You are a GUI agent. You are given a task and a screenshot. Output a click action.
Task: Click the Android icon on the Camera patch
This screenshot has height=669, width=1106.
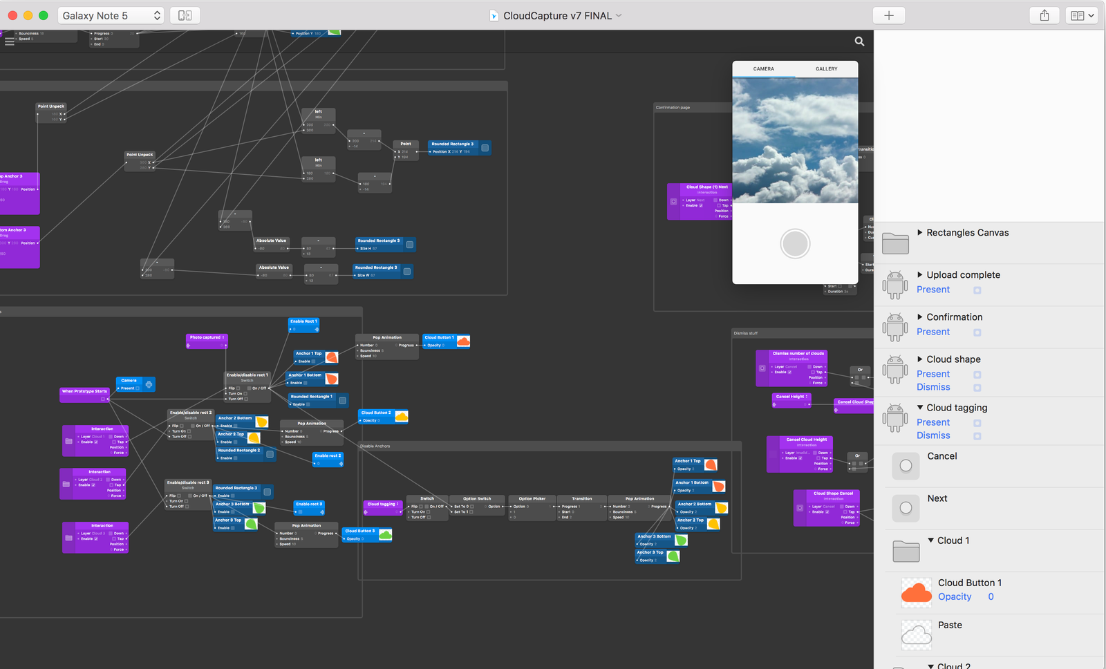(x=149, y=384)
